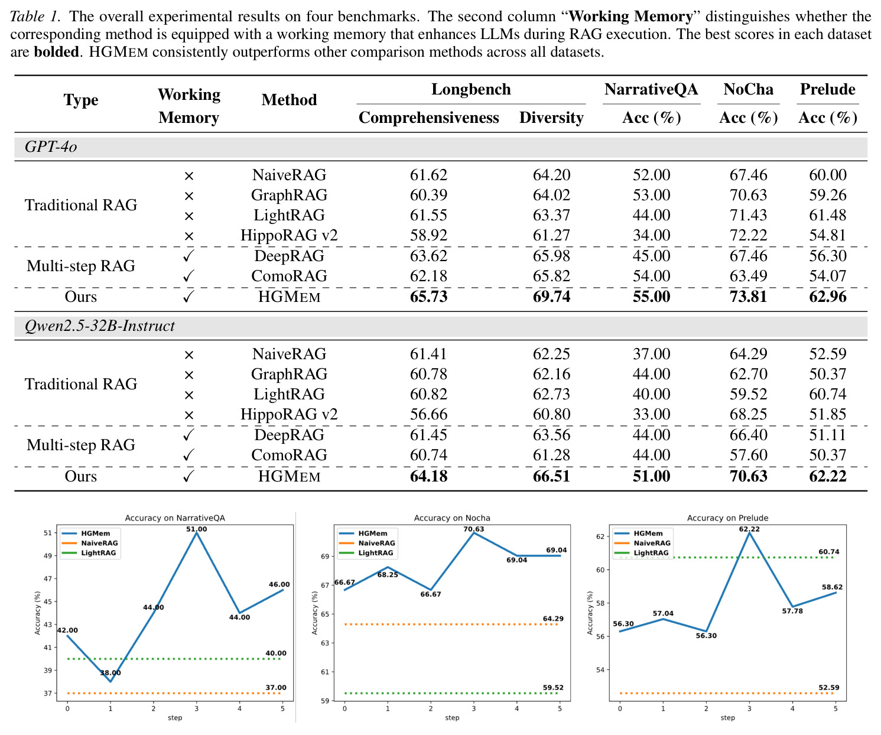This screenshot has height=735, width=881.
Task: Click the 51.00 peak label in NarrativeQA chart
Action: [x=197, y=529]
